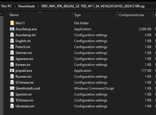
Task: Select the AsusSetup.exe application icon
Action: click(12, 29)
